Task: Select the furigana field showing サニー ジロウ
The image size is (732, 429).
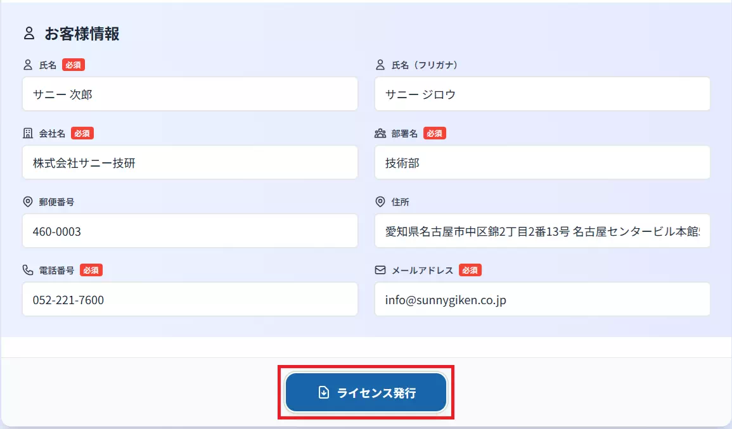Action: 542,94
